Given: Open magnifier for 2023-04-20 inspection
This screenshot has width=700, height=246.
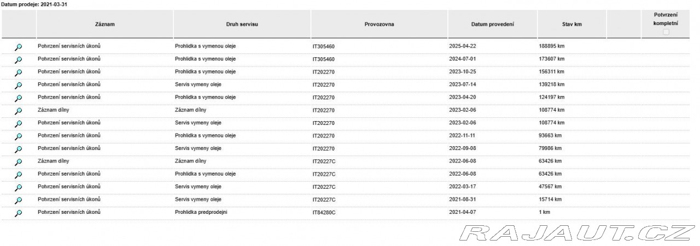Looking at the screenshot, I should point(19,98).
